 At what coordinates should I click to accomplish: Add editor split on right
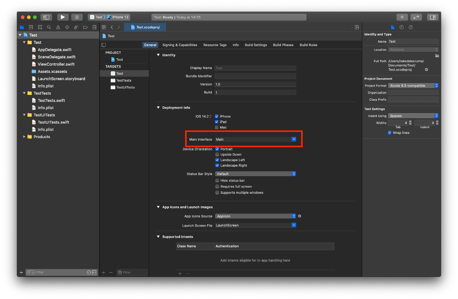pos(357,27)
